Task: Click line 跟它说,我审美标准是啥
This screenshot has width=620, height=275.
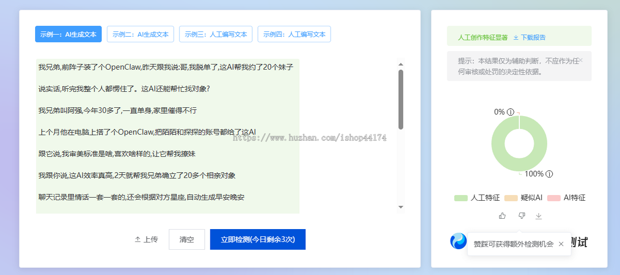Action: 117,154
